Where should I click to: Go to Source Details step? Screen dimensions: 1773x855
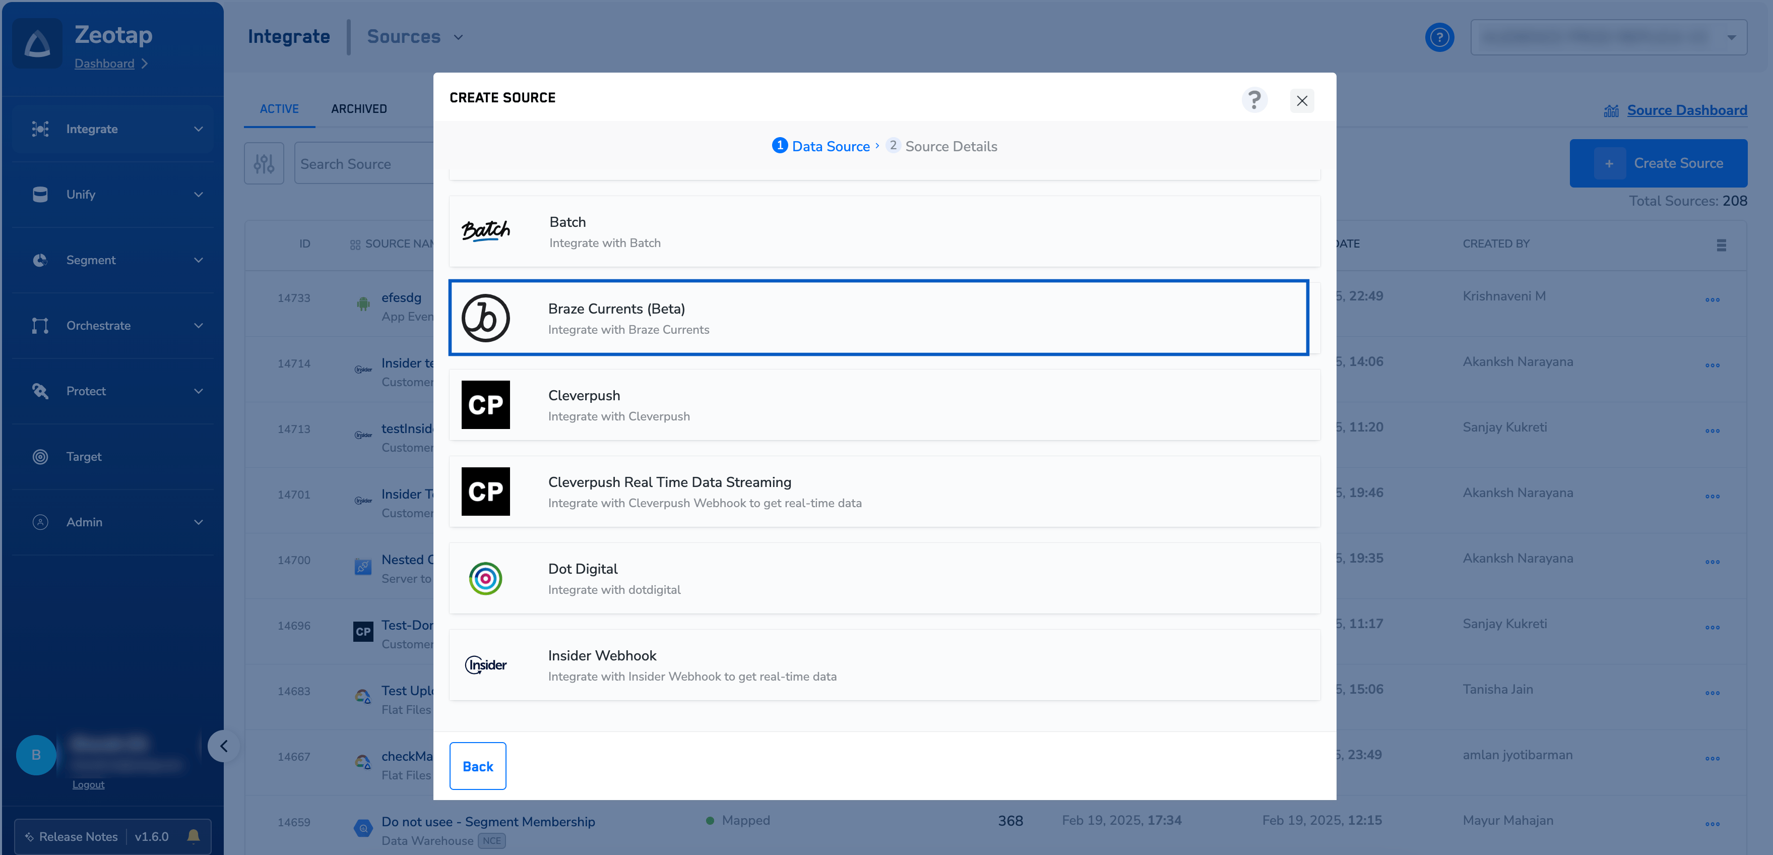(x=941, y=146)
